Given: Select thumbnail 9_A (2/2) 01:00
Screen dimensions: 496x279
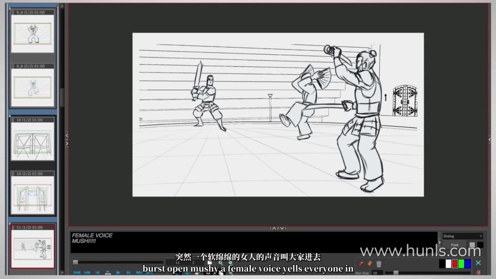Looking at the screenshot, I should click(33, 85).
